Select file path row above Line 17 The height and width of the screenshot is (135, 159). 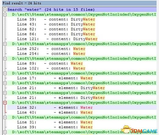pos(82,73)
